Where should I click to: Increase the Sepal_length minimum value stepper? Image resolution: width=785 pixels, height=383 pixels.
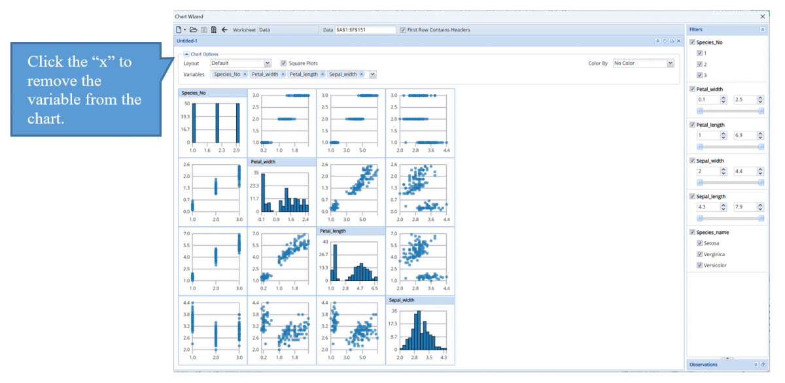pyautogui.click(x=724, y=205)
